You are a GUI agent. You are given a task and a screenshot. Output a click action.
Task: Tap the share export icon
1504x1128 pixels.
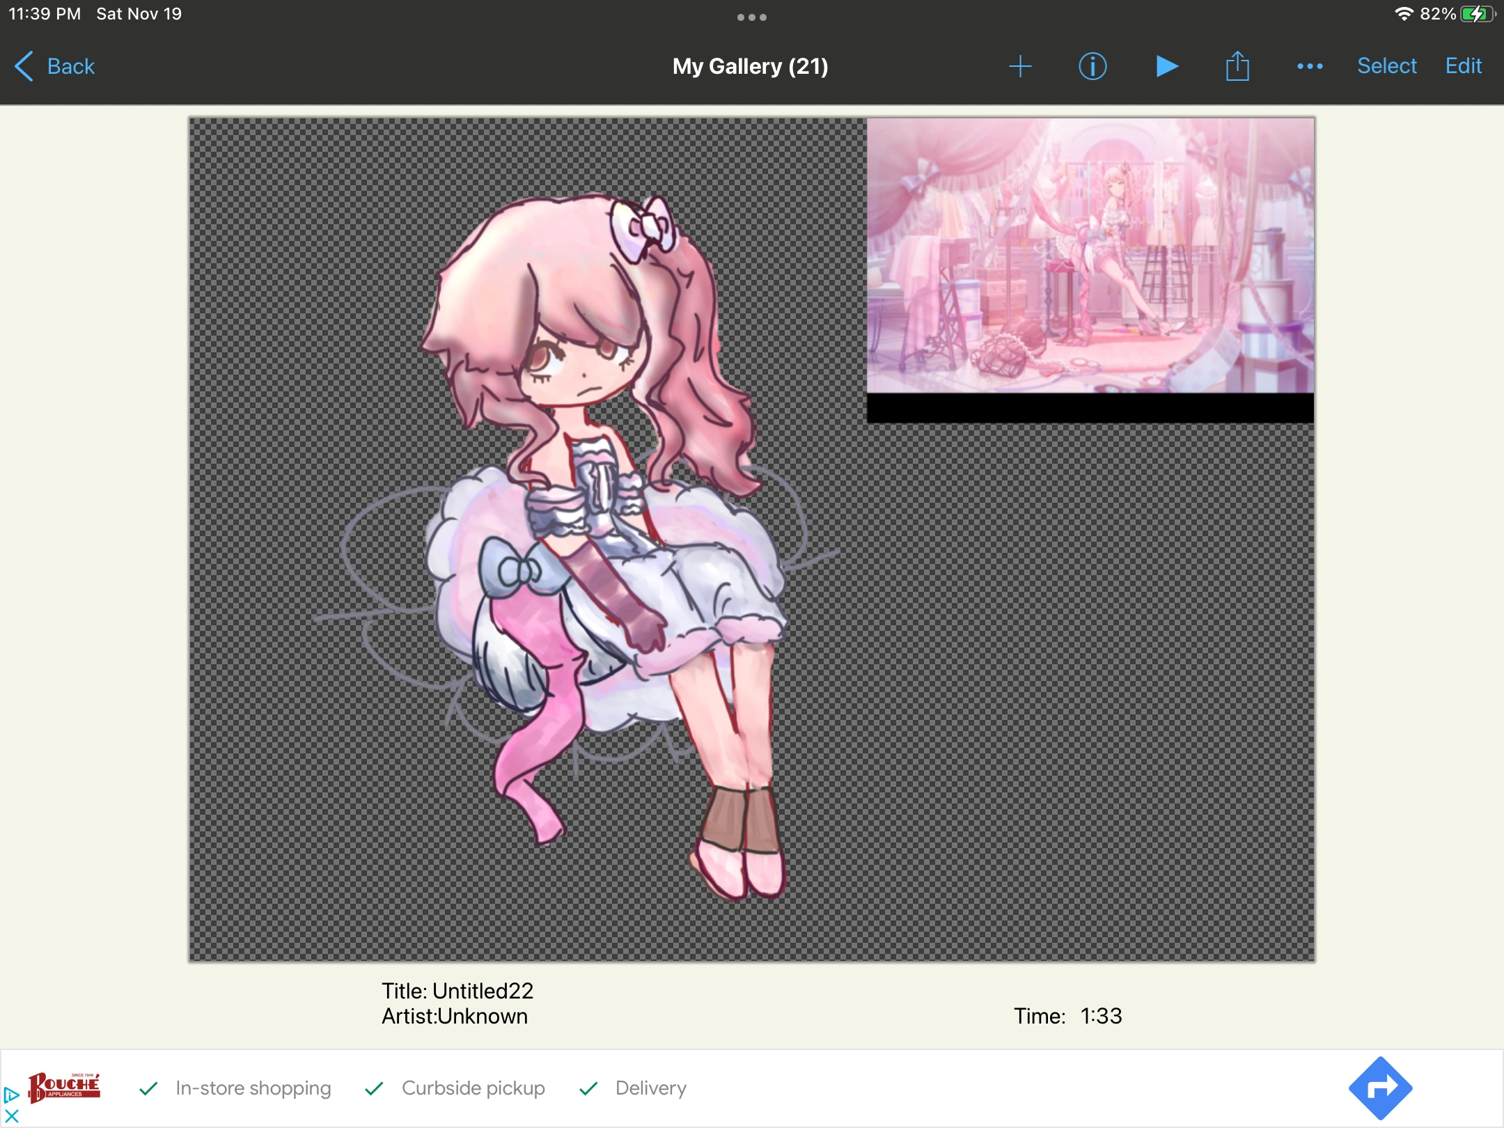click(1237, 66)
